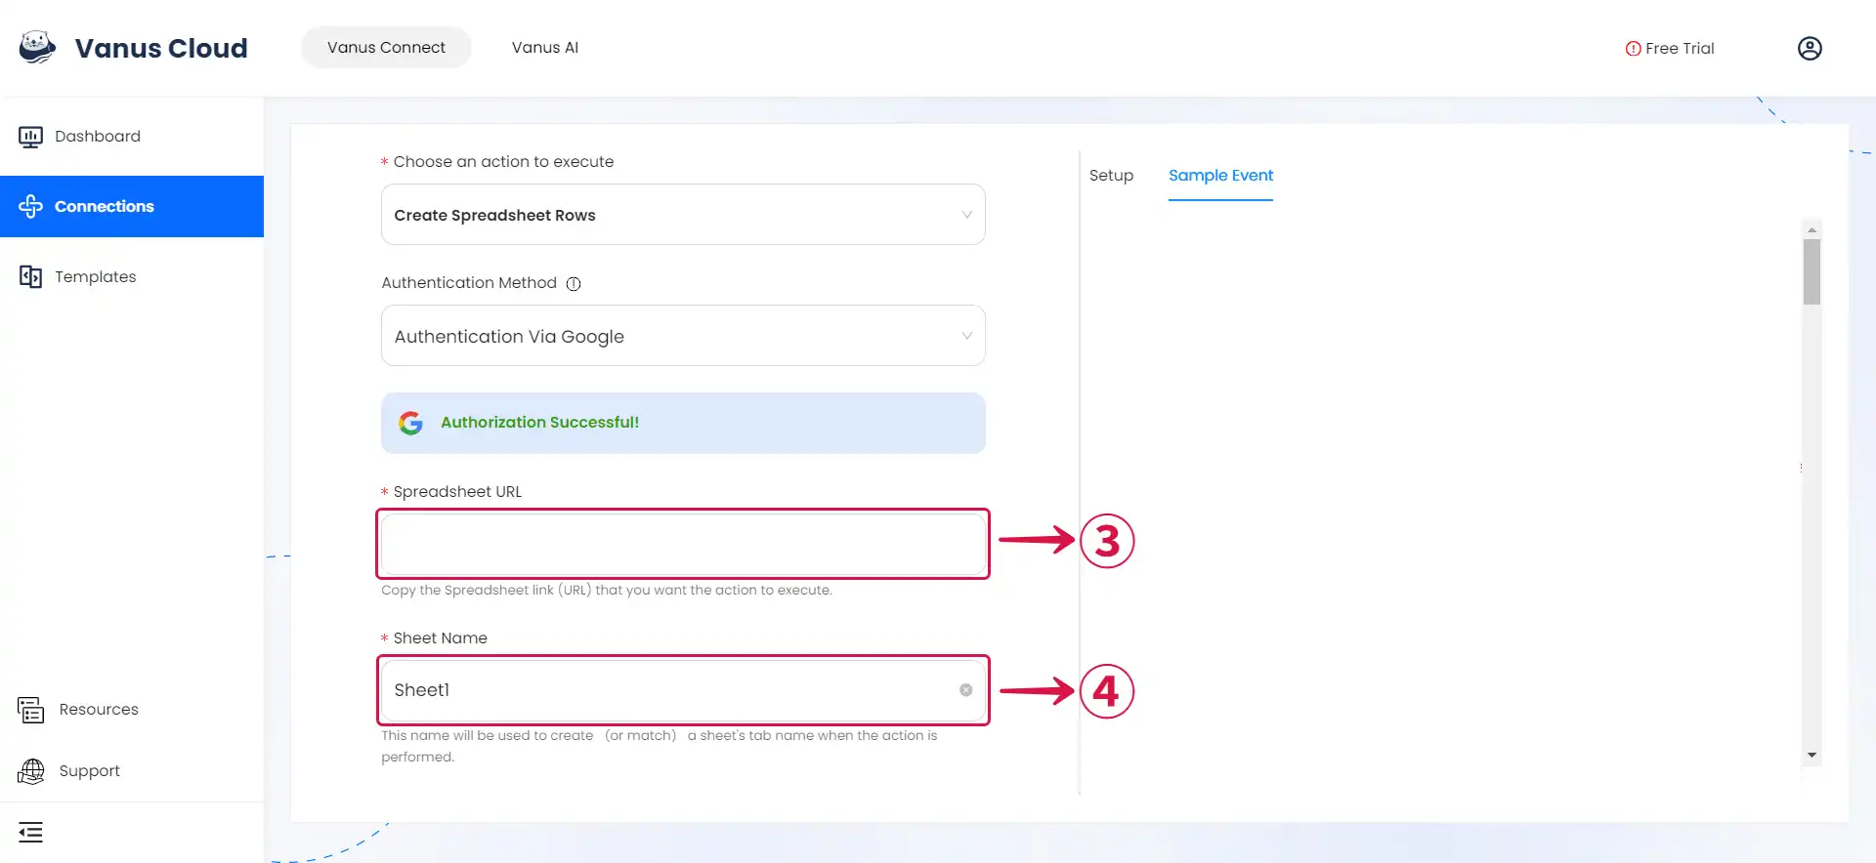Click the Templates sidebar icon

pyautogui.click(x=30, y=276)
